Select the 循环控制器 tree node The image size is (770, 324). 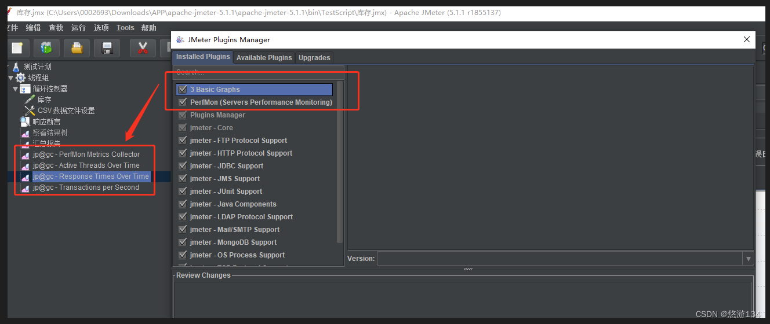[x=50, y=89]
